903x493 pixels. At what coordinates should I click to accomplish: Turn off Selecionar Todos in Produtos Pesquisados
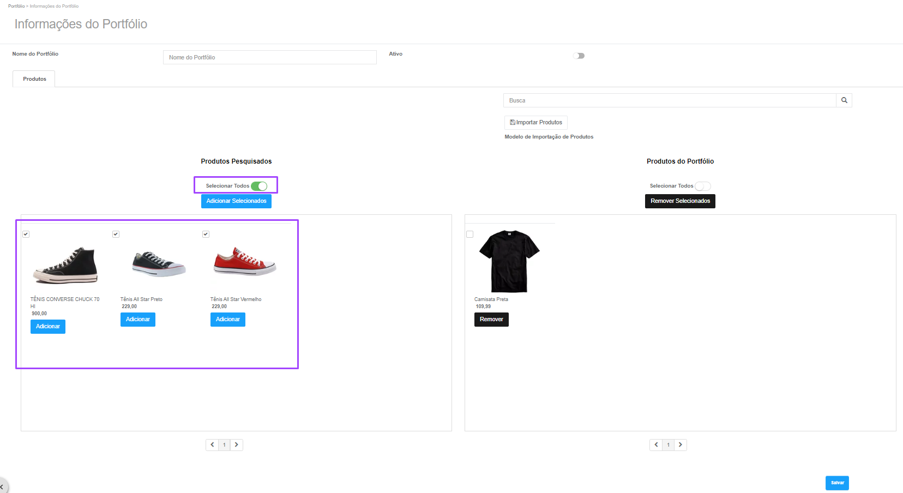pyautogui.click(x=259, y=186)
